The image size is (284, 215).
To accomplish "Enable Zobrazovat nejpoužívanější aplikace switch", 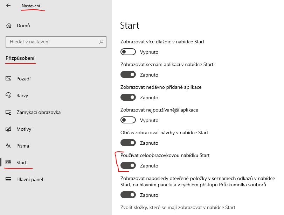I will 128,120.
